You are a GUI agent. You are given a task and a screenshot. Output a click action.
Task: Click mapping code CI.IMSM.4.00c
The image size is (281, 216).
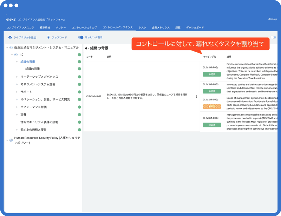[x=210, y=99]
